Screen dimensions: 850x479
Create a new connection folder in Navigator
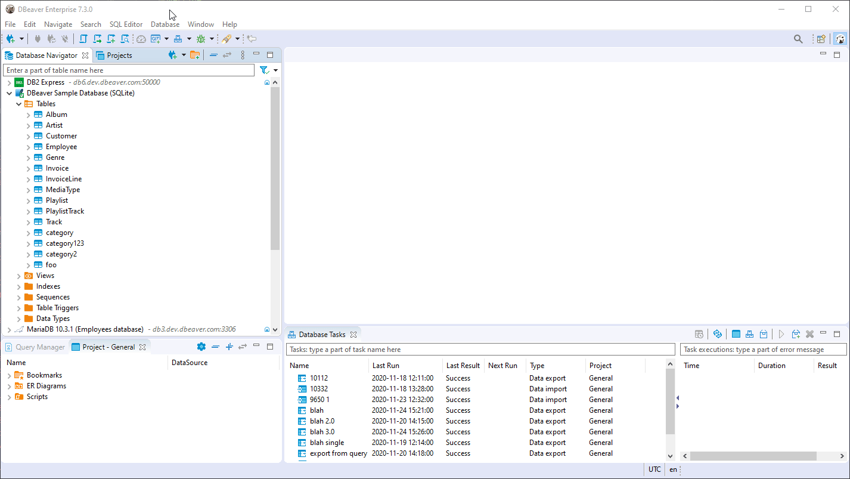tap(196, 54)
